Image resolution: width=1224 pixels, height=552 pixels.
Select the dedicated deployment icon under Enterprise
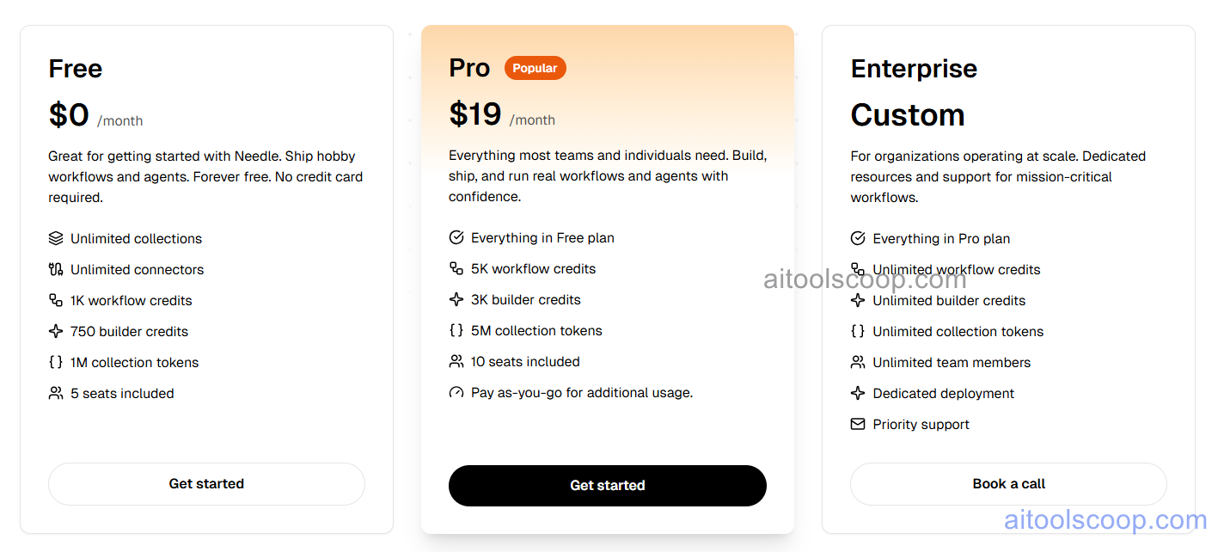point(857,393)
